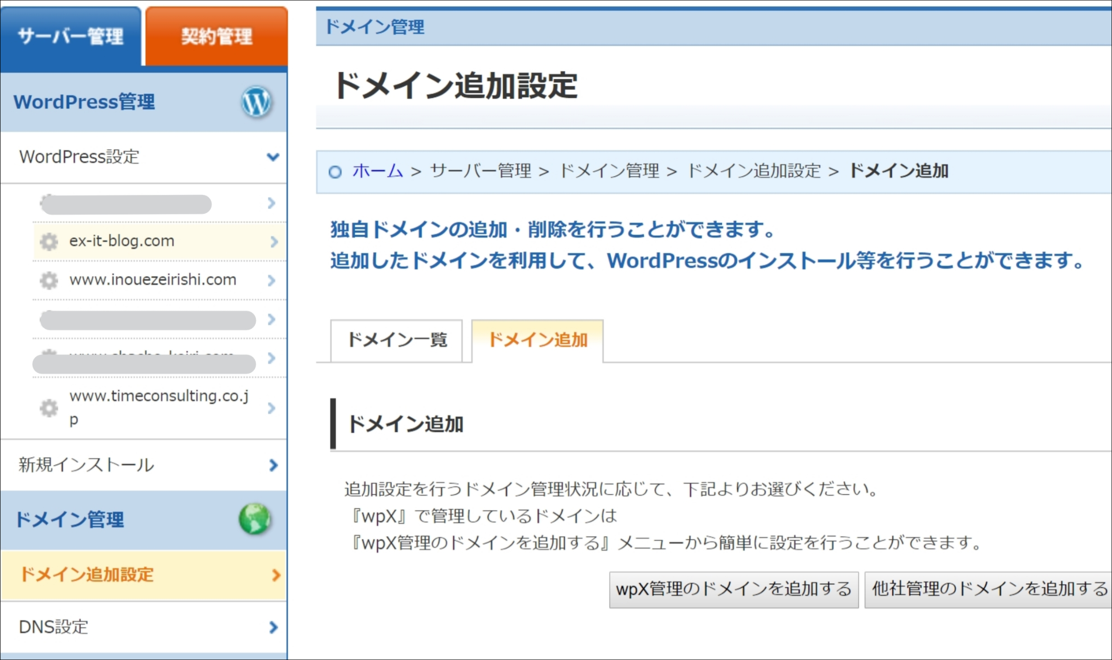The width and height of the screenshot is (1112, 660).
Task: Click サーバー管理 in the breadcrumb
Action: (481, 171)
